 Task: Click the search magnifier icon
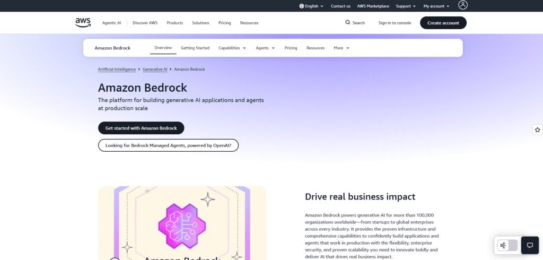pos(348,22)
